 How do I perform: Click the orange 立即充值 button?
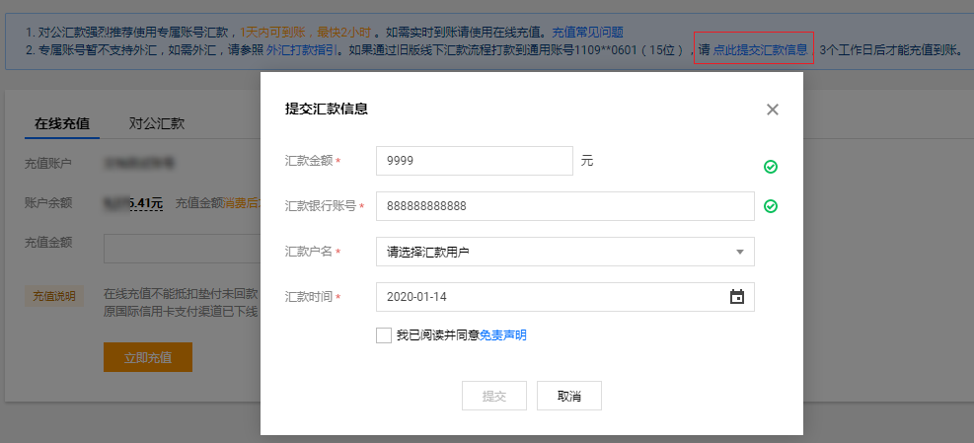click(148, 357)
